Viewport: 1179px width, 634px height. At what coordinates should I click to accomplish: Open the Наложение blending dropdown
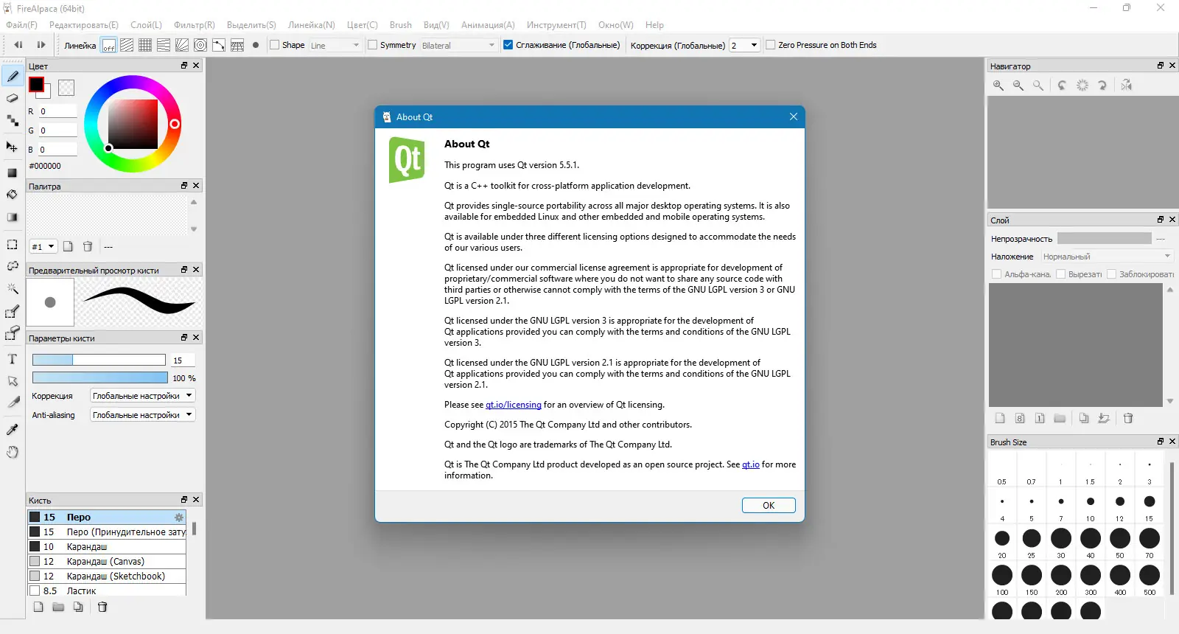pyautogui.click(x=1107, y=257)
